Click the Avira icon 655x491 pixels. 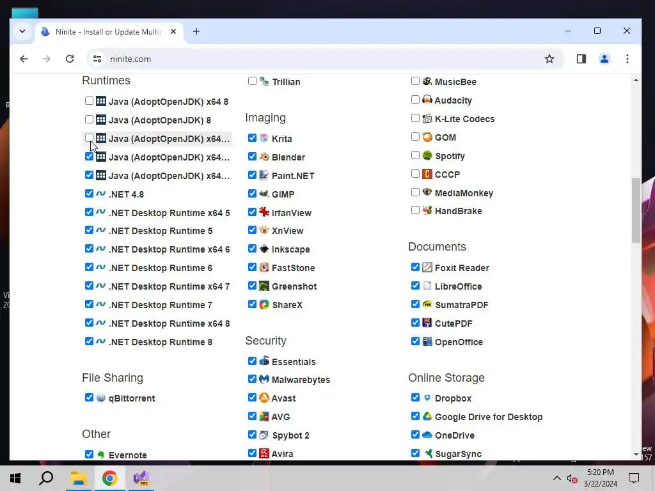tap(264, 453)
